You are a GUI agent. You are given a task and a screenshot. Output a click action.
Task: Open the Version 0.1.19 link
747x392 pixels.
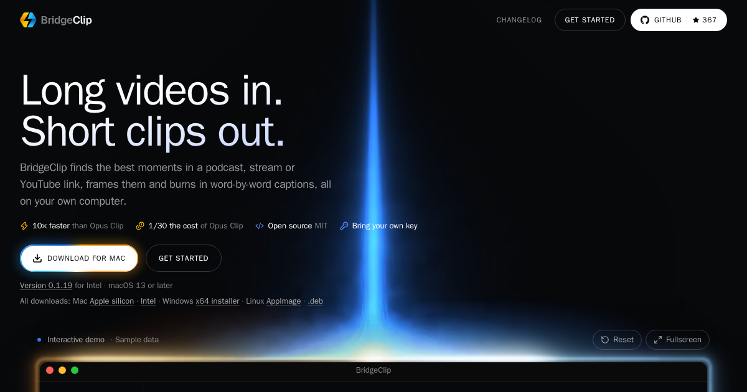(46, 286)
